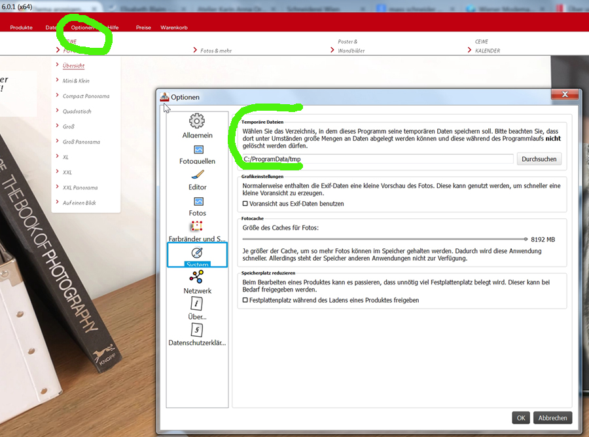The image size is (589, 437).
Task: Open the Warenkorb menu item
Action: pyautogui.click(x=174, y=28)
